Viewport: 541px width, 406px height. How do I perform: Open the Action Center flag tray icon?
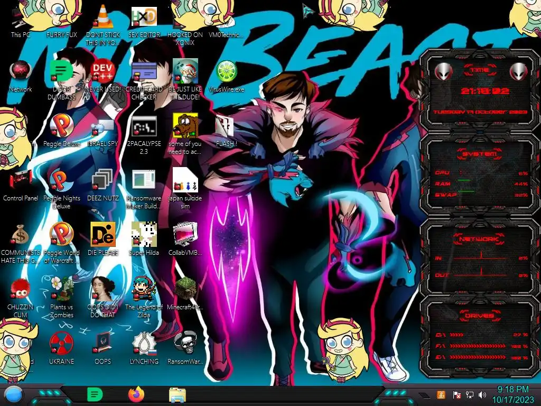click(x=457, y=394)
